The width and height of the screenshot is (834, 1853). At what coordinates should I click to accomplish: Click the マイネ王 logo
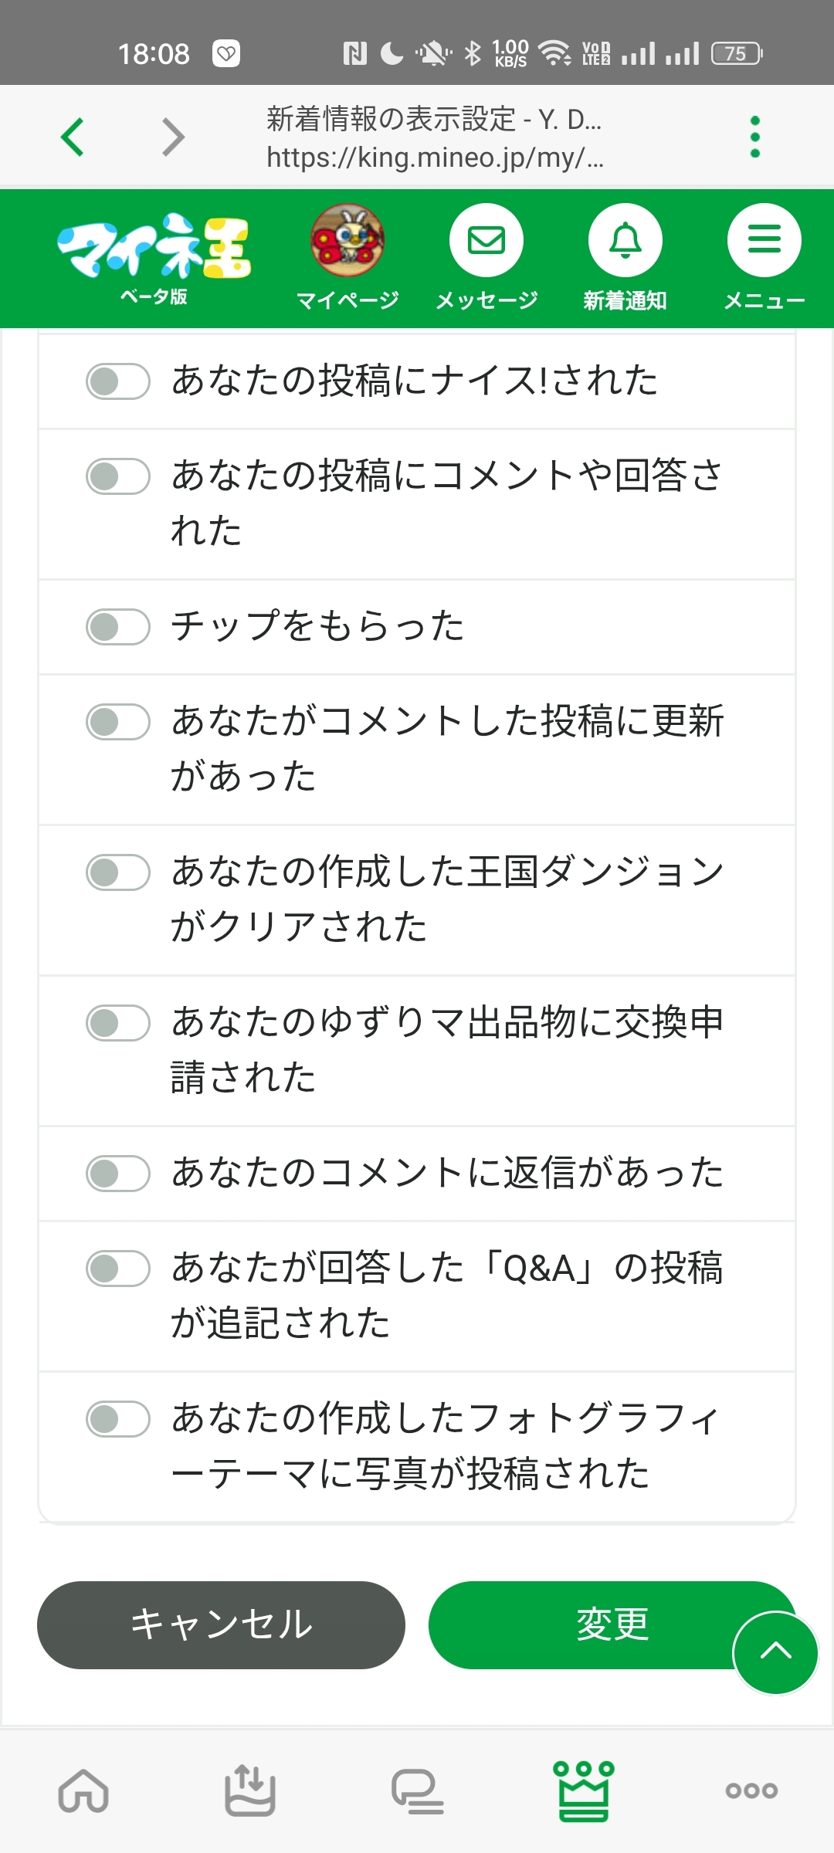tap(154, 247)
